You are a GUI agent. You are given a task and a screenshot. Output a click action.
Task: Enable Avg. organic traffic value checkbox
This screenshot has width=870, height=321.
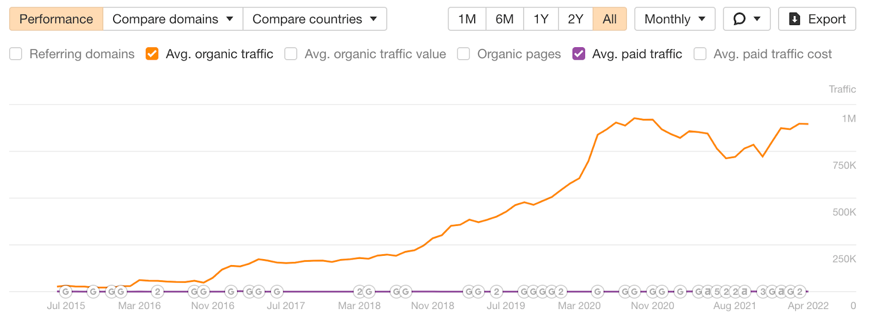(291, 54)
